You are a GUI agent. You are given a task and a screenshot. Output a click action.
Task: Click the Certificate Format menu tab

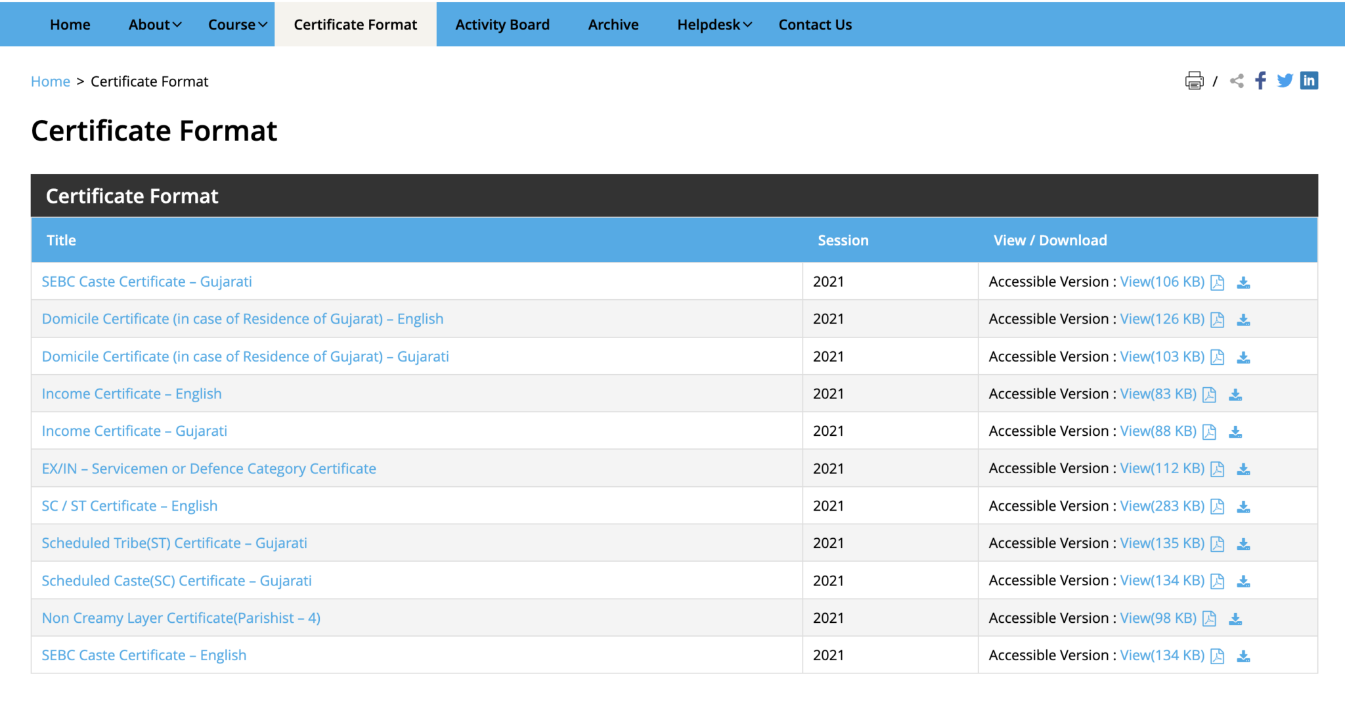tap(356, 24)
